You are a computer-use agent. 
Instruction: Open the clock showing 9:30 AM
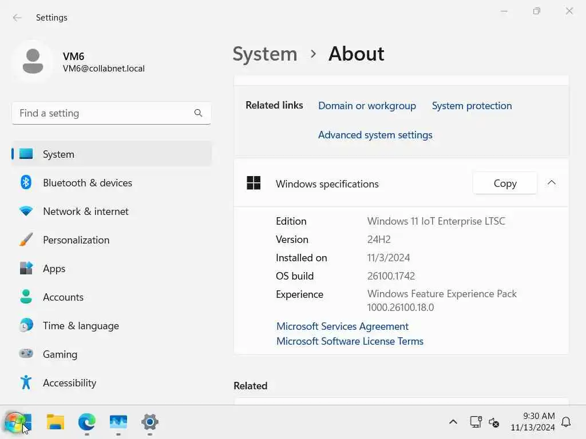click(x=533, y=422)
